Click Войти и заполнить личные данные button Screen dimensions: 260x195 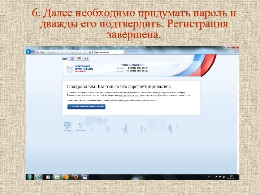point(86,107)
